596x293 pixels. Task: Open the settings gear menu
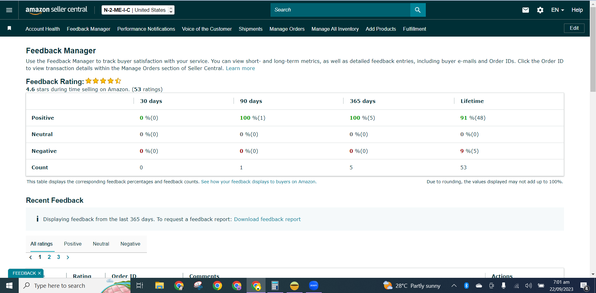coord(540,10)
